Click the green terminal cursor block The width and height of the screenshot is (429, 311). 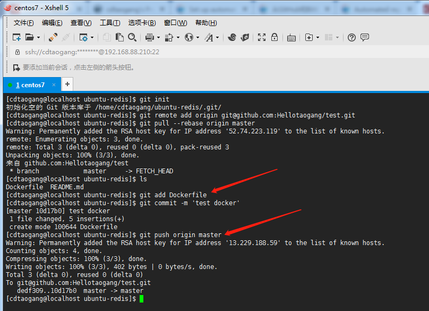(x=141, y=299)
